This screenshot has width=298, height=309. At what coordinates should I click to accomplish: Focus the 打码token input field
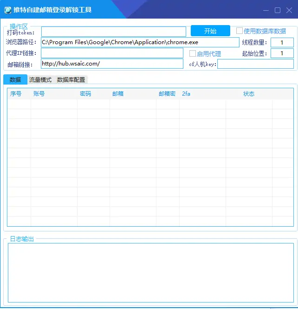tap(114, 32)
